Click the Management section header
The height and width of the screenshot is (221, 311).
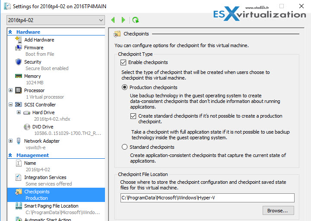[32, 155]
